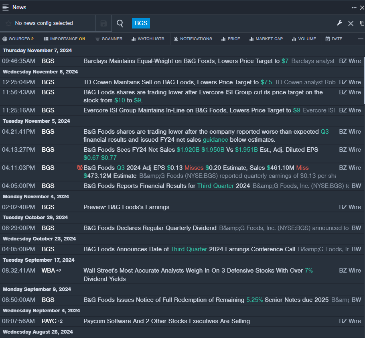Open the three-dot more options menu
This screenshot has width=365, height=338.
click(354, 8)
